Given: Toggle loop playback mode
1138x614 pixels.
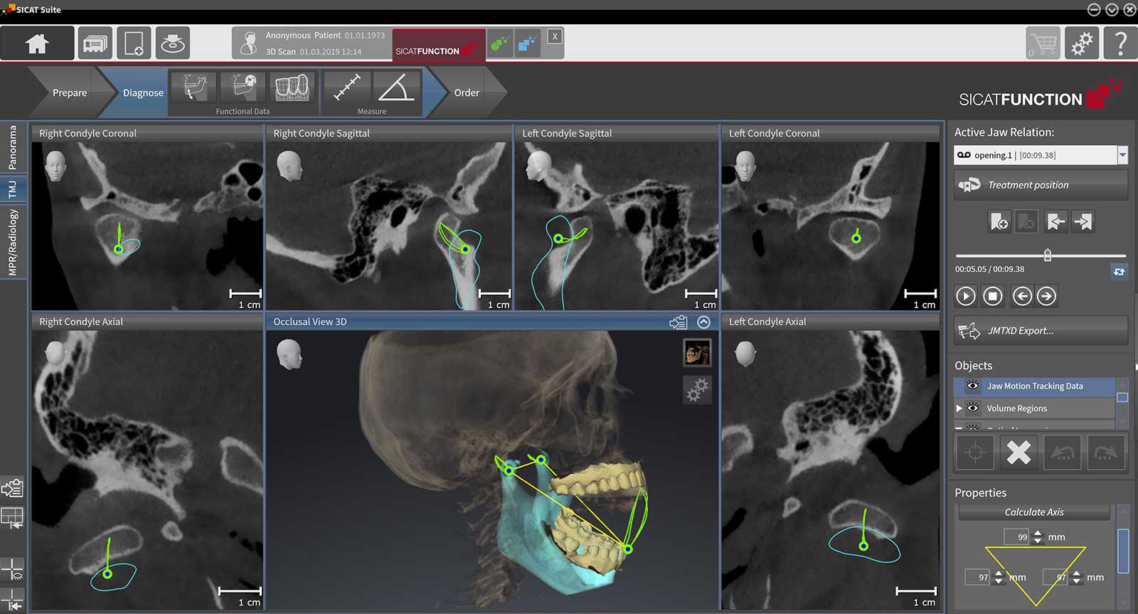Looking at the screenshot, I should pos(1119,272).
